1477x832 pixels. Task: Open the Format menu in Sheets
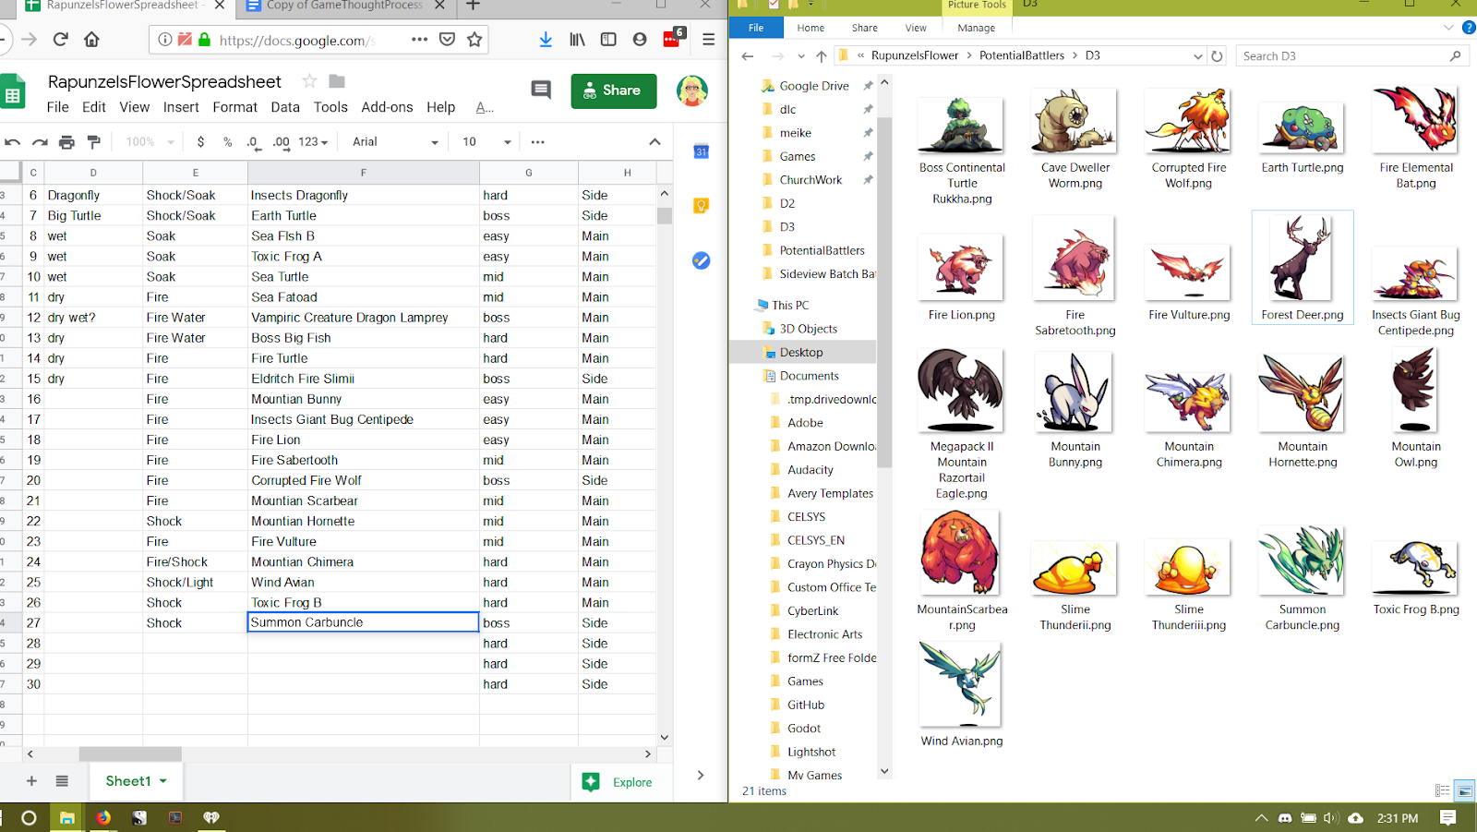coord(235,107)
